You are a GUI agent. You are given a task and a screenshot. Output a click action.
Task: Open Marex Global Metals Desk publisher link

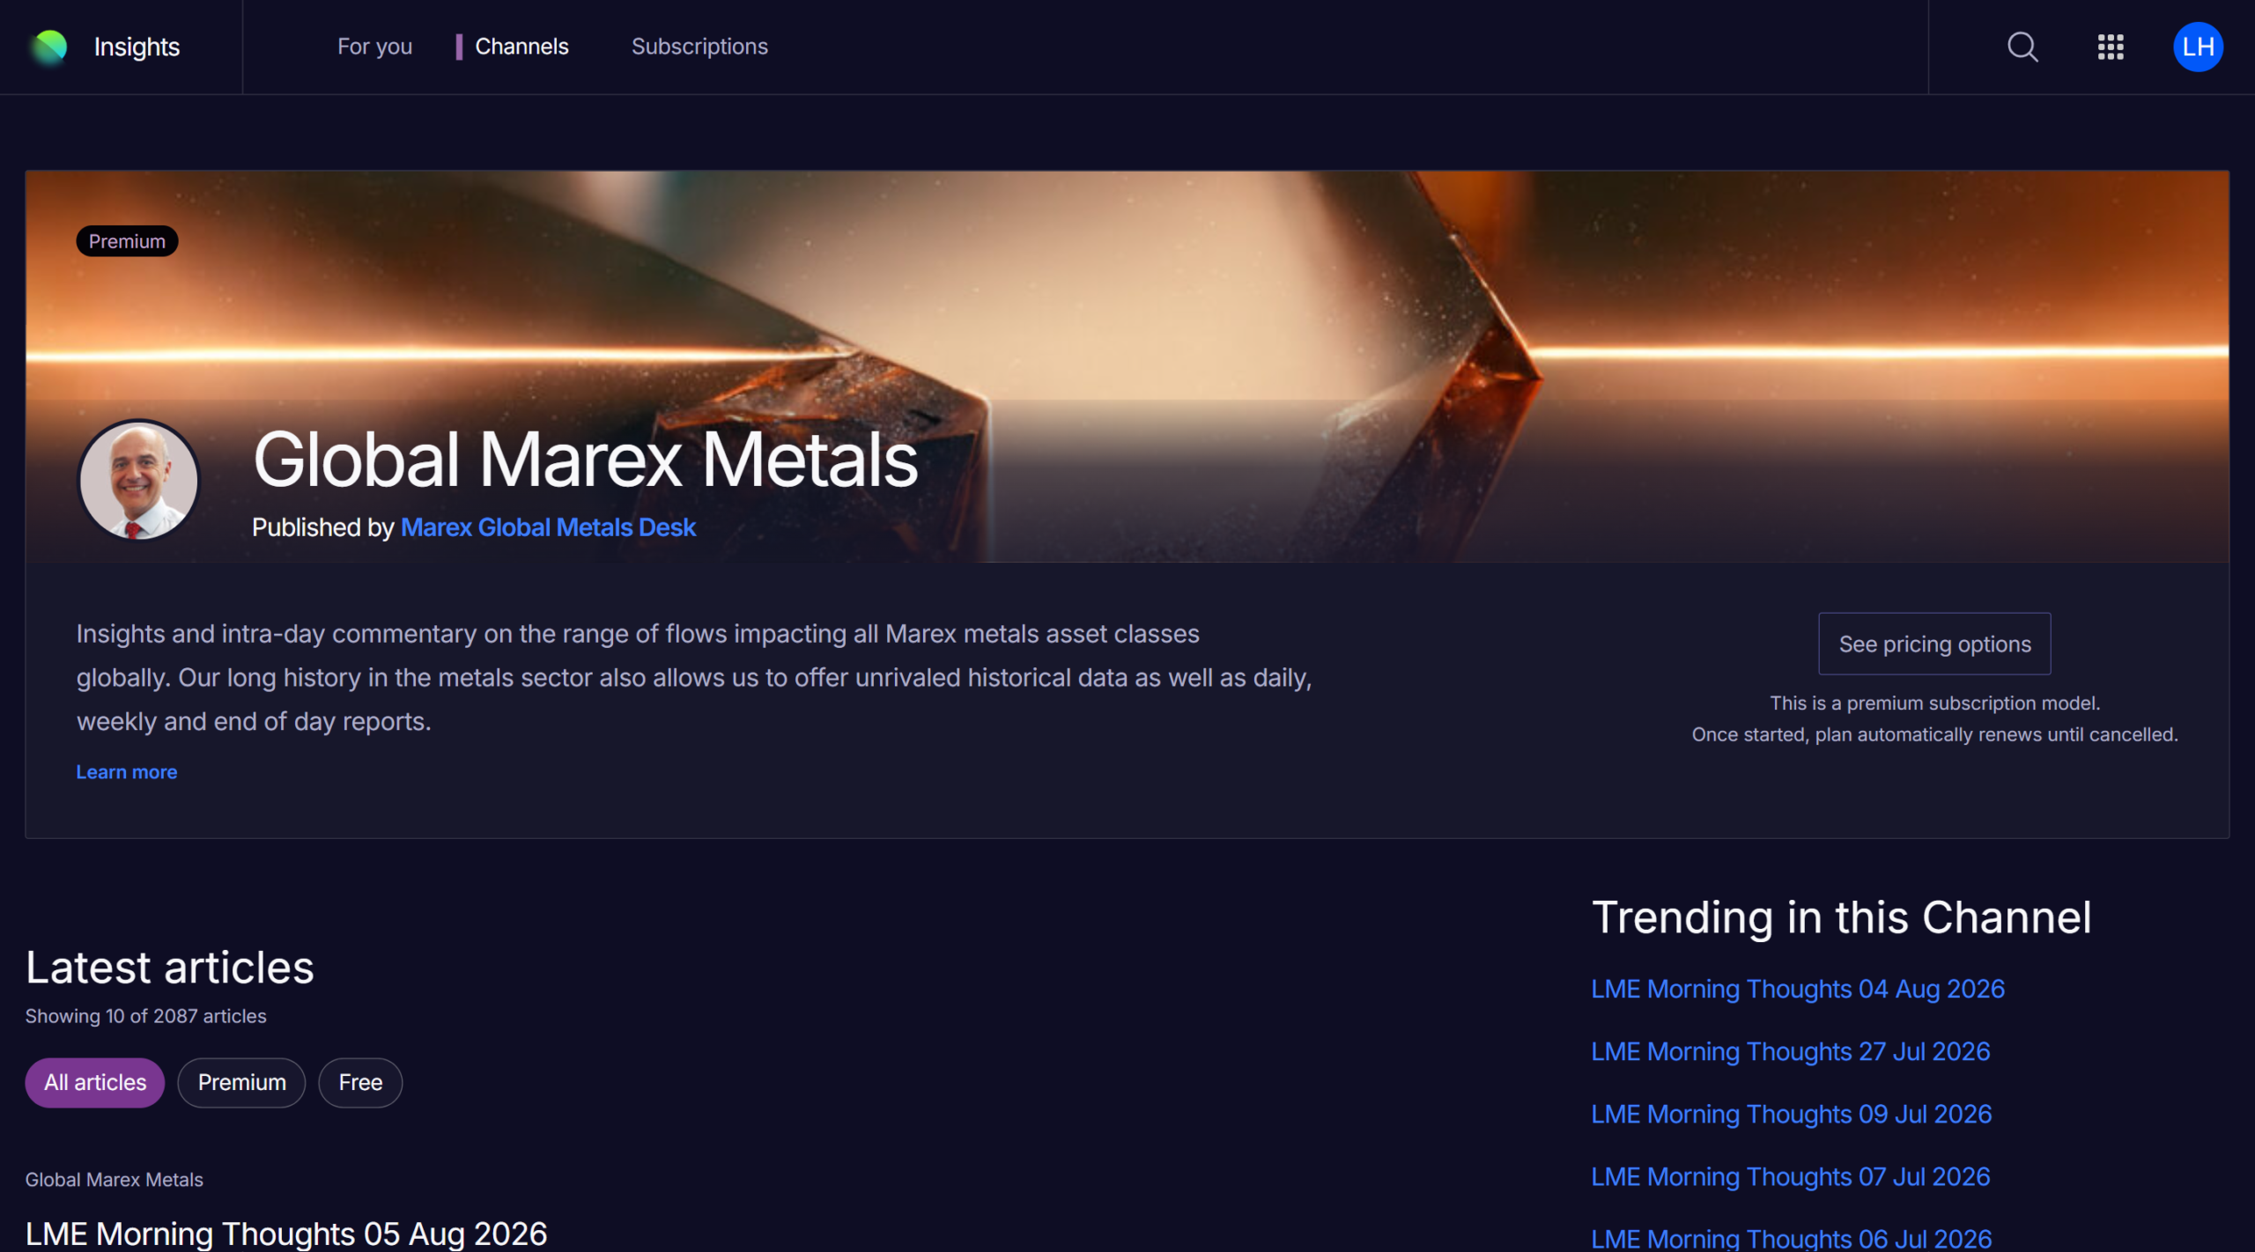click(548, 527)
